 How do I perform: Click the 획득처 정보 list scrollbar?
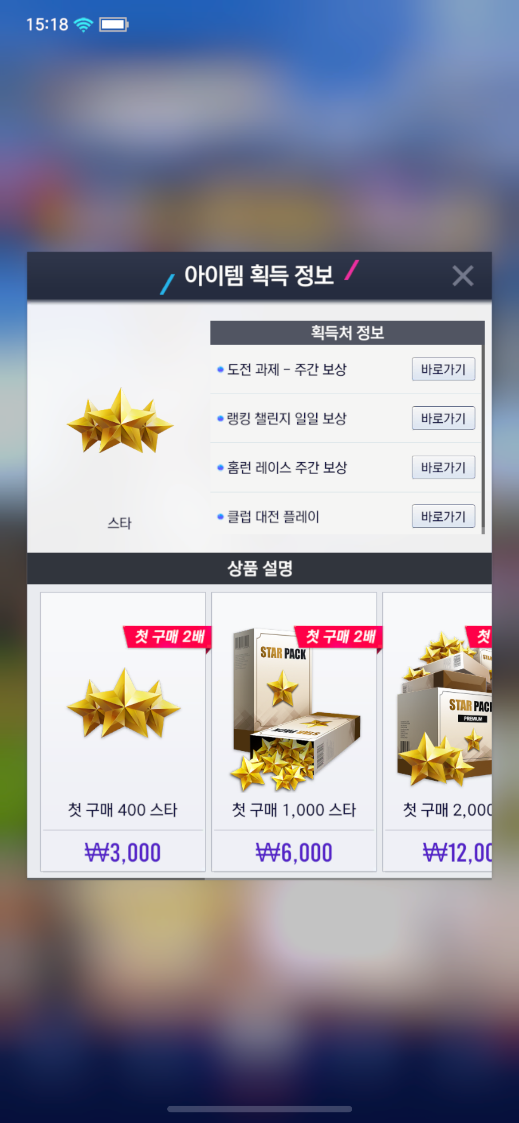coord(483,439)
